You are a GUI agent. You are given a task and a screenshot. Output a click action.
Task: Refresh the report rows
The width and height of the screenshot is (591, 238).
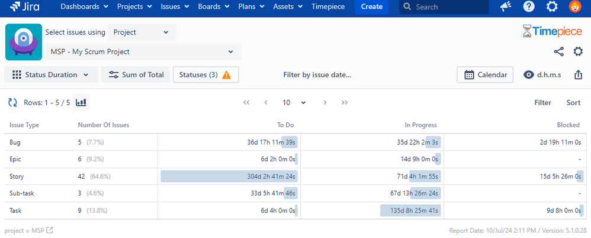(13, 102)
